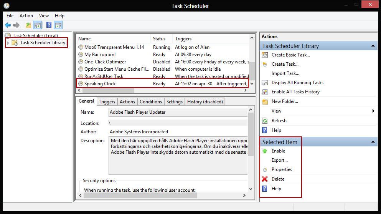Screen dimensions: 381x214
Task: Click Create Task... action
Action: point(285,64)
